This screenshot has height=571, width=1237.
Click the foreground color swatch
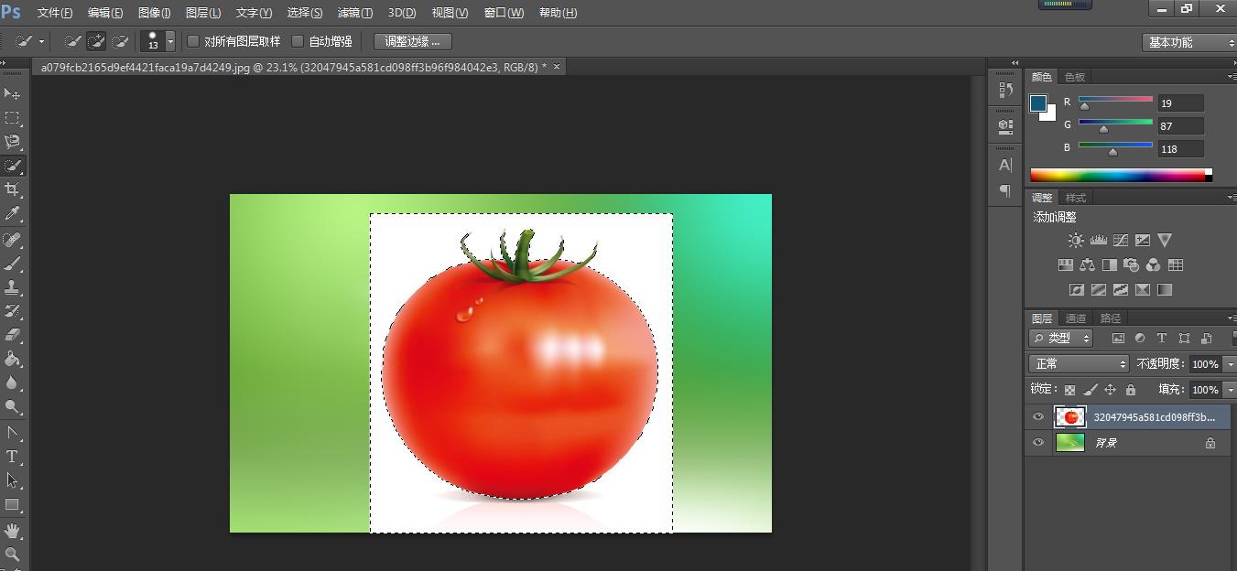(x=1037, y=103)
